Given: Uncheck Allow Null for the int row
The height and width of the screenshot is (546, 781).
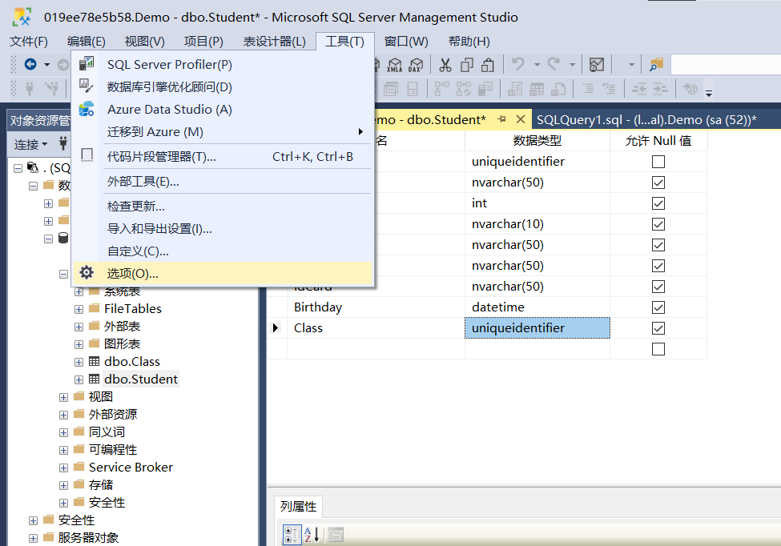Looking at the screenshot, I should (x=658, y=203).
